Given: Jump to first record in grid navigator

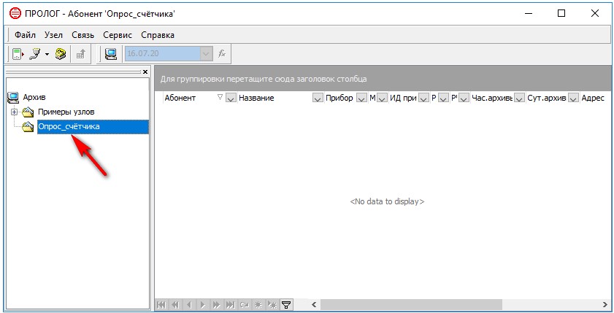Looking at the screenshot, I should coord(161,305).
